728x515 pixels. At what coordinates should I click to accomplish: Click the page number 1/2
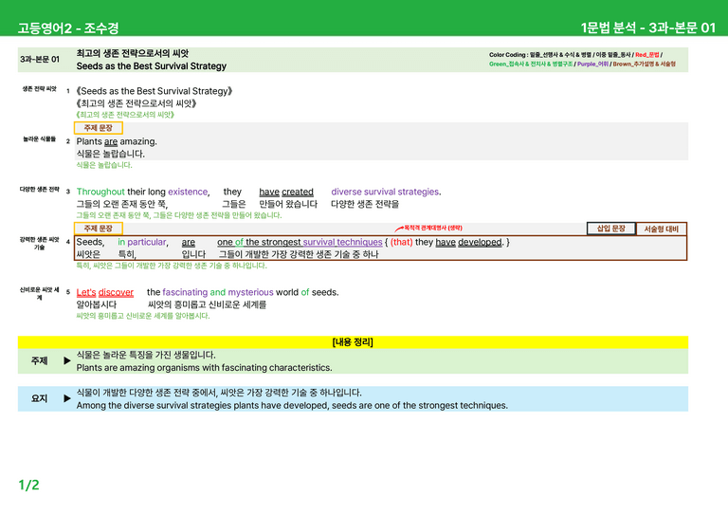click(x=28, y=486)
